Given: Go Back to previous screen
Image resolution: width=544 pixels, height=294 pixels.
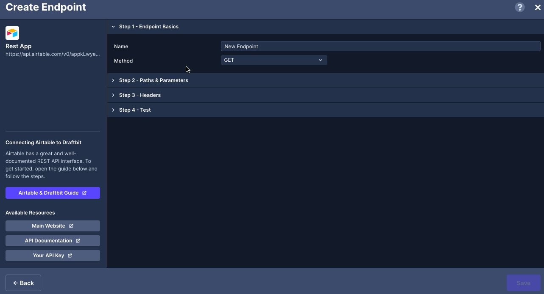Looking at the screenshot, I should click(23, 283).
